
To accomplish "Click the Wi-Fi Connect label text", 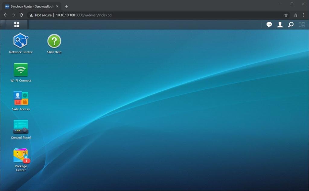I will (x=21, y=81).
